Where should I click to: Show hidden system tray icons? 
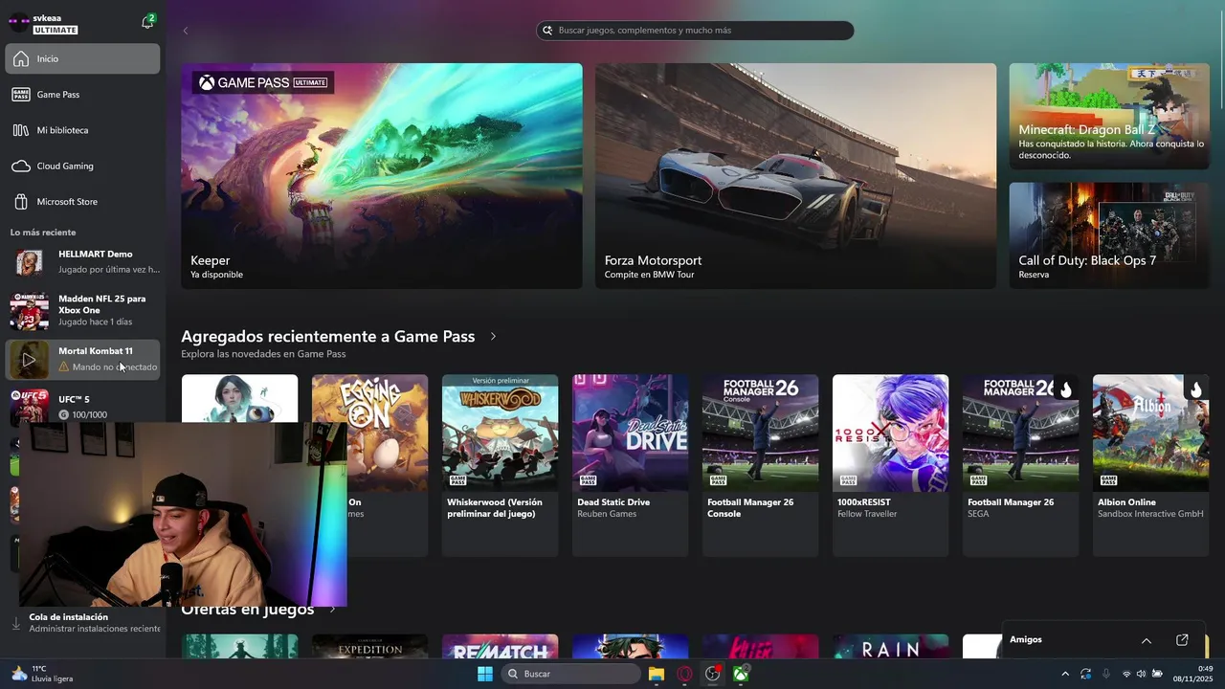click(1065, 674)
